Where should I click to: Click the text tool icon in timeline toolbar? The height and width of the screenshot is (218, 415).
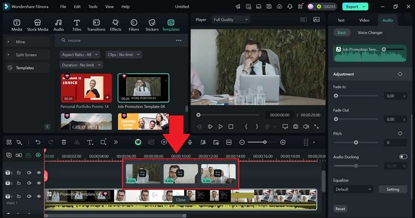point(90,143)
